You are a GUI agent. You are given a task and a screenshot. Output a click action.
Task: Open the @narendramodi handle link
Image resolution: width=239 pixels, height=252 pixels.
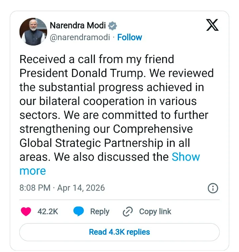pyautogui.click(x=80, y=37)
